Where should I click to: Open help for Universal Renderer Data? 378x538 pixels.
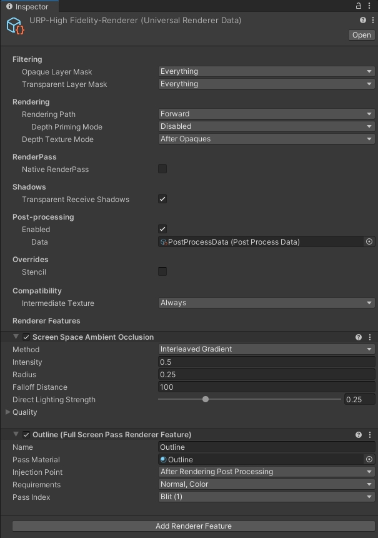click(364, 21)
